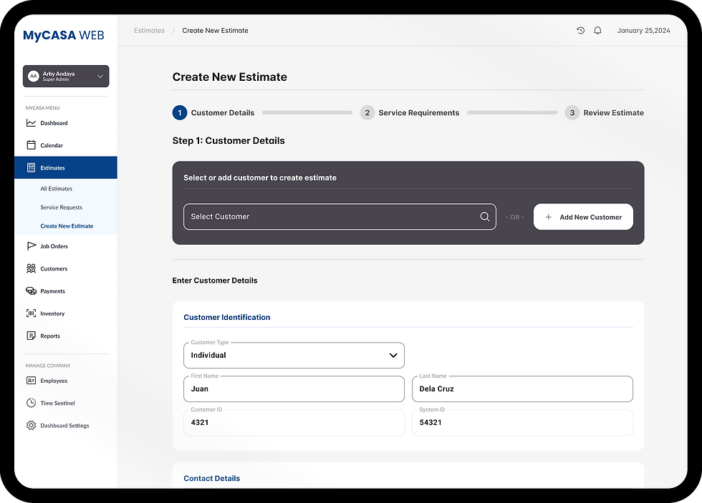
Task: Click the Super Admin role text
Action: 56,79
